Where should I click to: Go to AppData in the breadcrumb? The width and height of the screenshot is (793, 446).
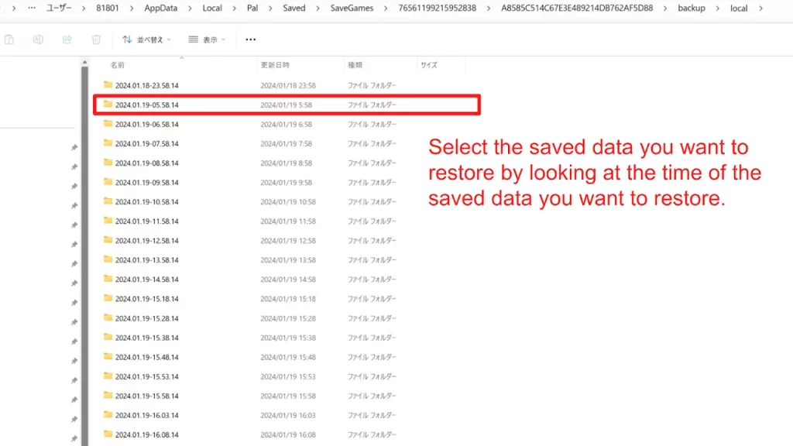(161, 8)
